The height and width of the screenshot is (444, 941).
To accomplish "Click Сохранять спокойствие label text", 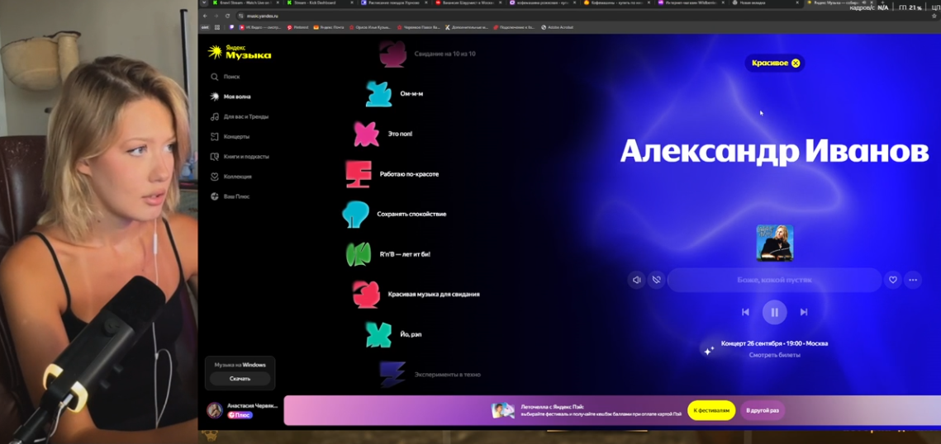I will coord(411,215).
